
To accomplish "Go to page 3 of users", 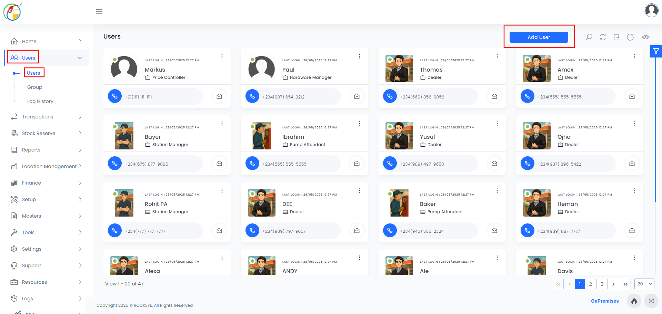I will pyautogui.click(x=602, y=284).
